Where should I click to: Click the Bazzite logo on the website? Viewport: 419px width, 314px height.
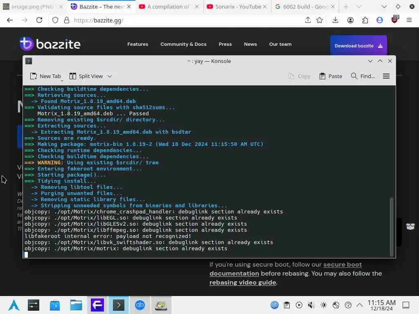(x=50, y=44)
